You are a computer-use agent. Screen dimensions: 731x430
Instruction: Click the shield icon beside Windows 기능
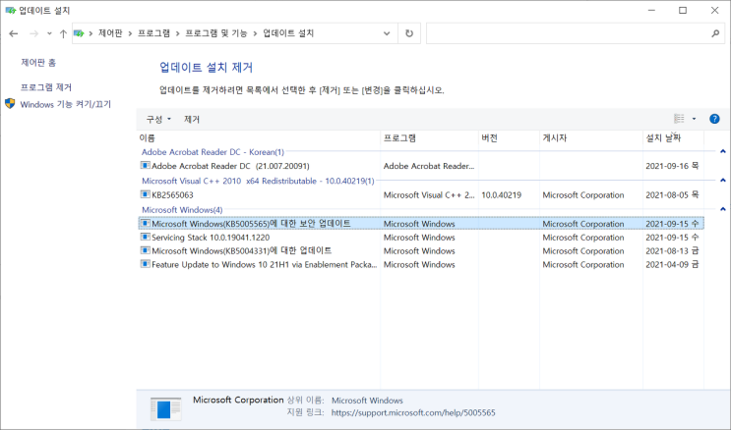[x=10, y=103]
